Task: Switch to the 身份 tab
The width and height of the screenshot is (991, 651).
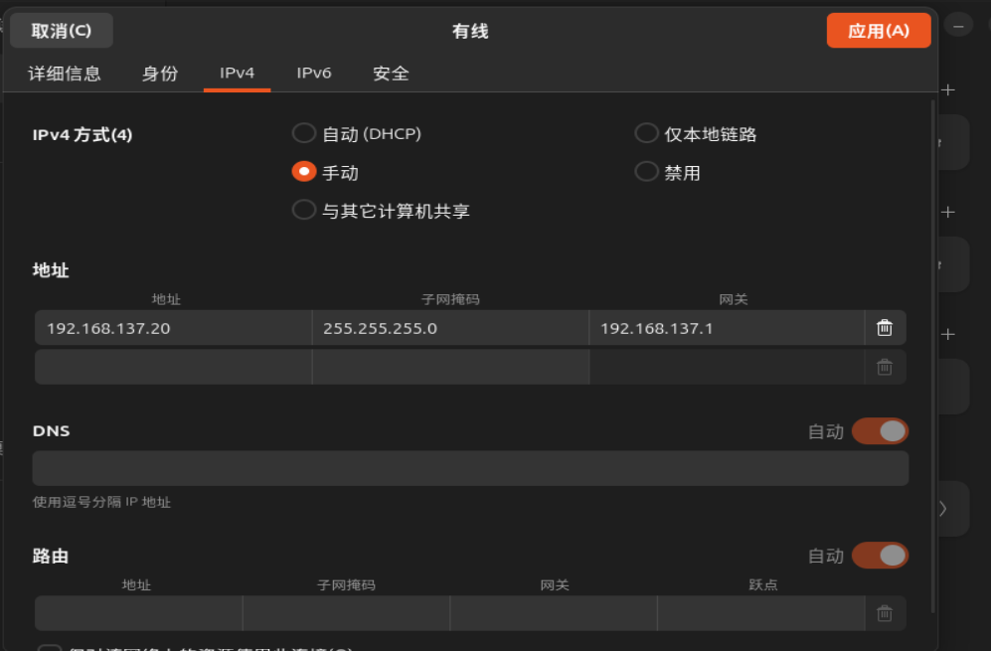Action: pyautogui.click(x=160, y=74)
